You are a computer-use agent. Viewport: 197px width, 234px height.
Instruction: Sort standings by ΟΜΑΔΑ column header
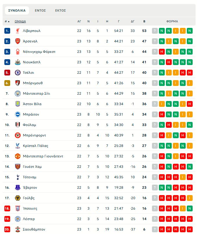coord(20,21)
